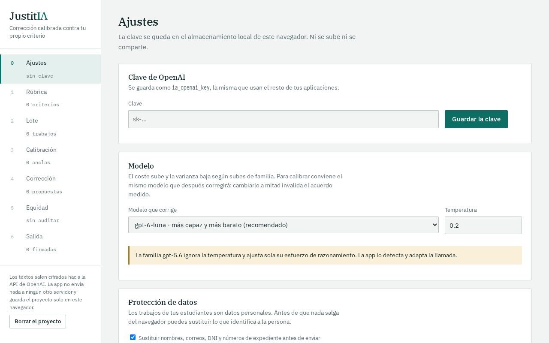Click the JustitIA logo title
Viewport: 549px width, 343px height.
point(28,16)
